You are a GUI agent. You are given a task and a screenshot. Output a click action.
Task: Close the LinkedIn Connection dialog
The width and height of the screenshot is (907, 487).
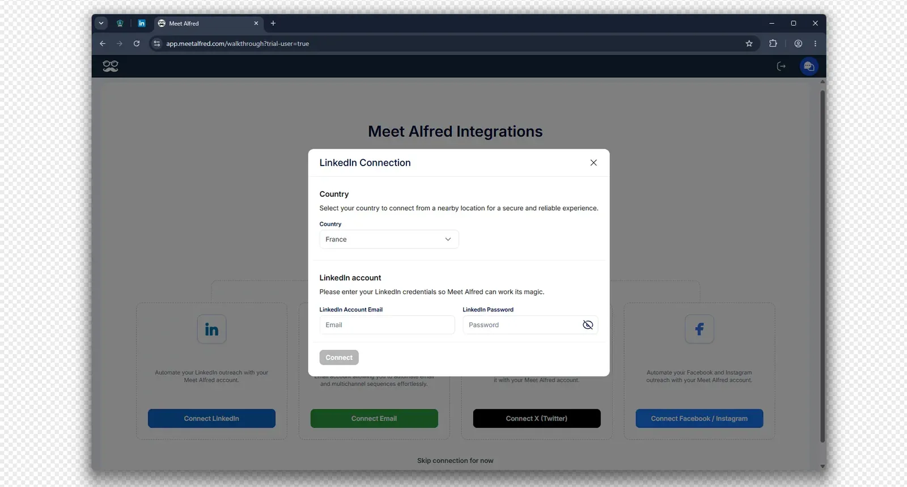coord(594,163)
